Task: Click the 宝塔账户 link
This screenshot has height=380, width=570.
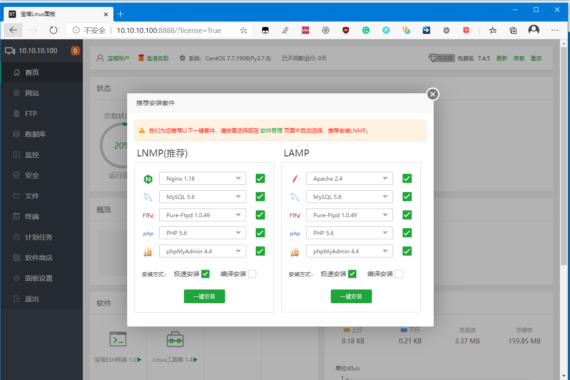Action: click(x=118, y=58)
